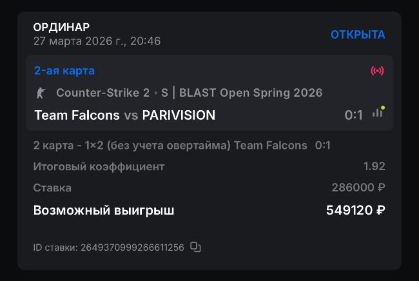Click the Counter-Strike 2 game icon
This screenshot has height=281, width=419.
pyautogui.click(x=41, y=93)
